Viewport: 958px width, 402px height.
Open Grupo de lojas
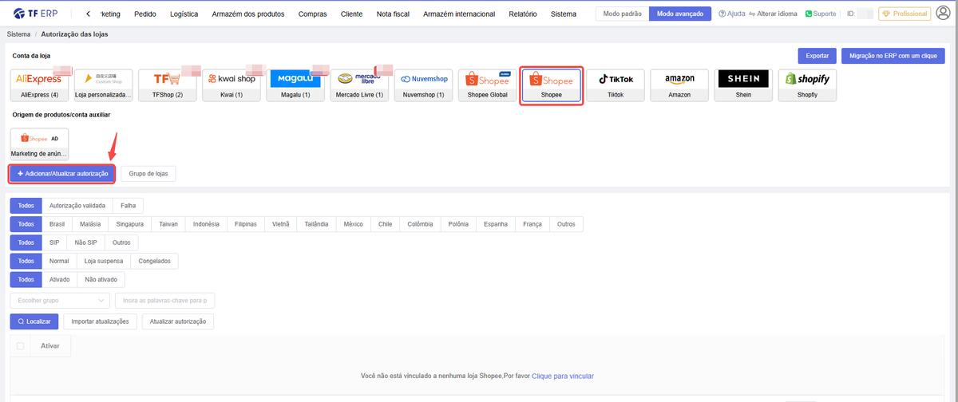[x=148, y=173]
